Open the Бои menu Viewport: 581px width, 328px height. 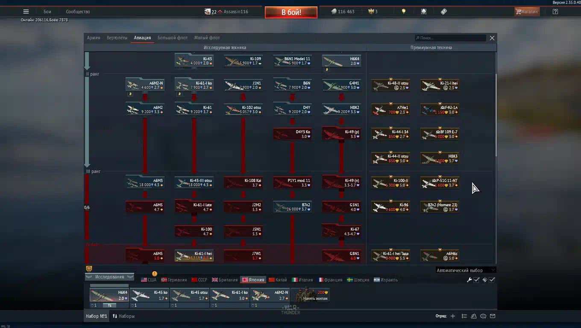47,12
